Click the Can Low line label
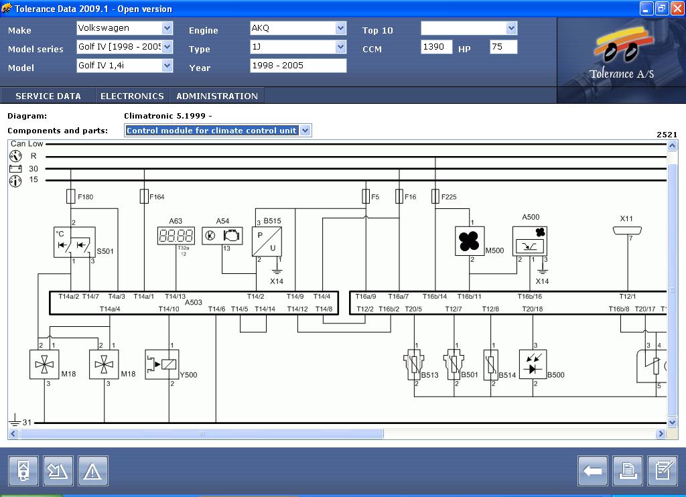 tap(27, 143)
